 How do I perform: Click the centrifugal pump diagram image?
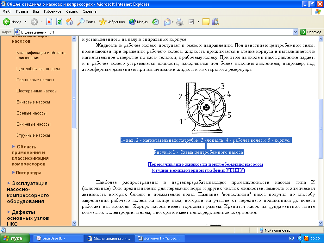(206, 108)
